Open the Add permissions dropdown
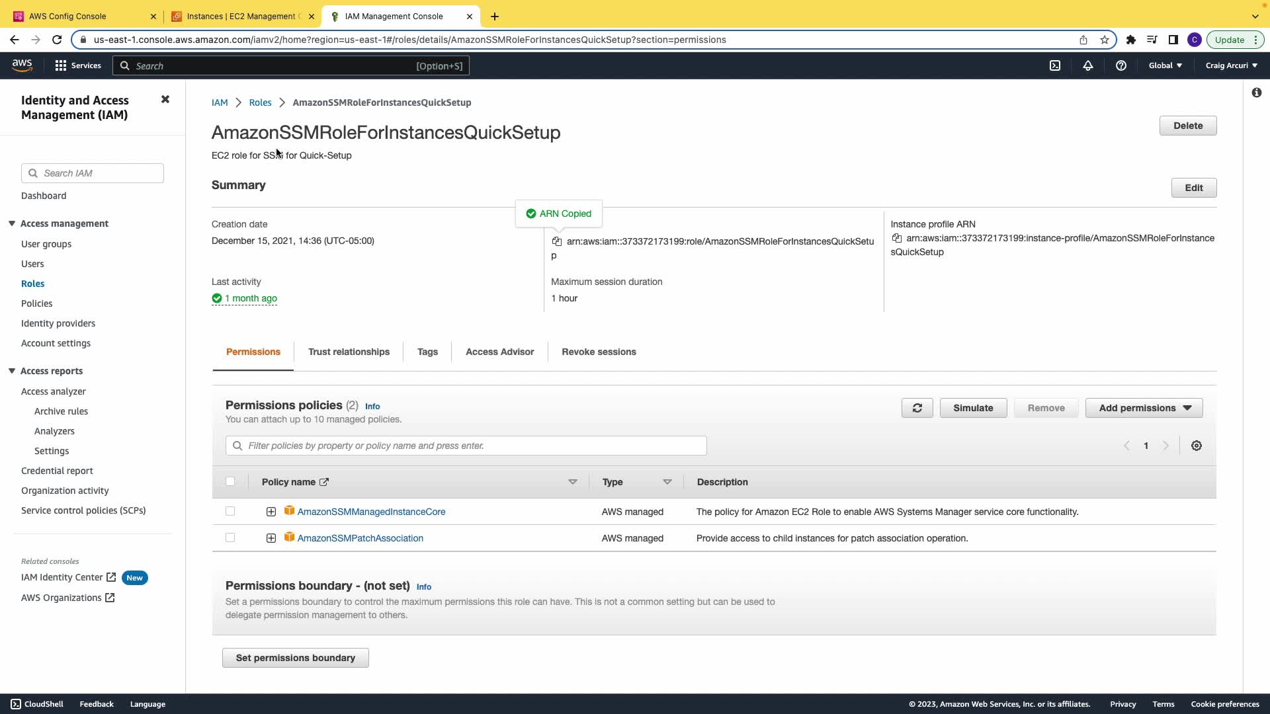 click(x=1144, y=408)
